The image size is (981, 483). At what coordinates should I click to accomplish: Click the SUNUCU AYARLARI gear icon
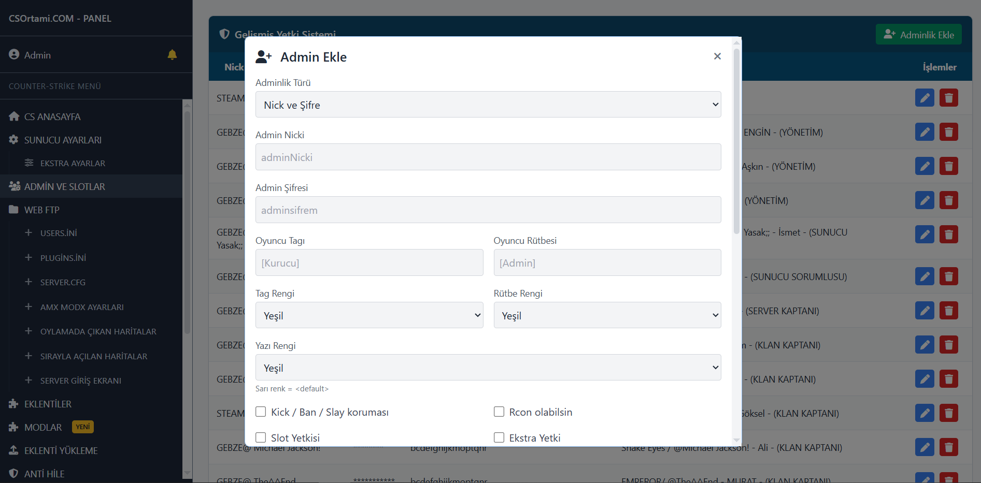[14, 140]
